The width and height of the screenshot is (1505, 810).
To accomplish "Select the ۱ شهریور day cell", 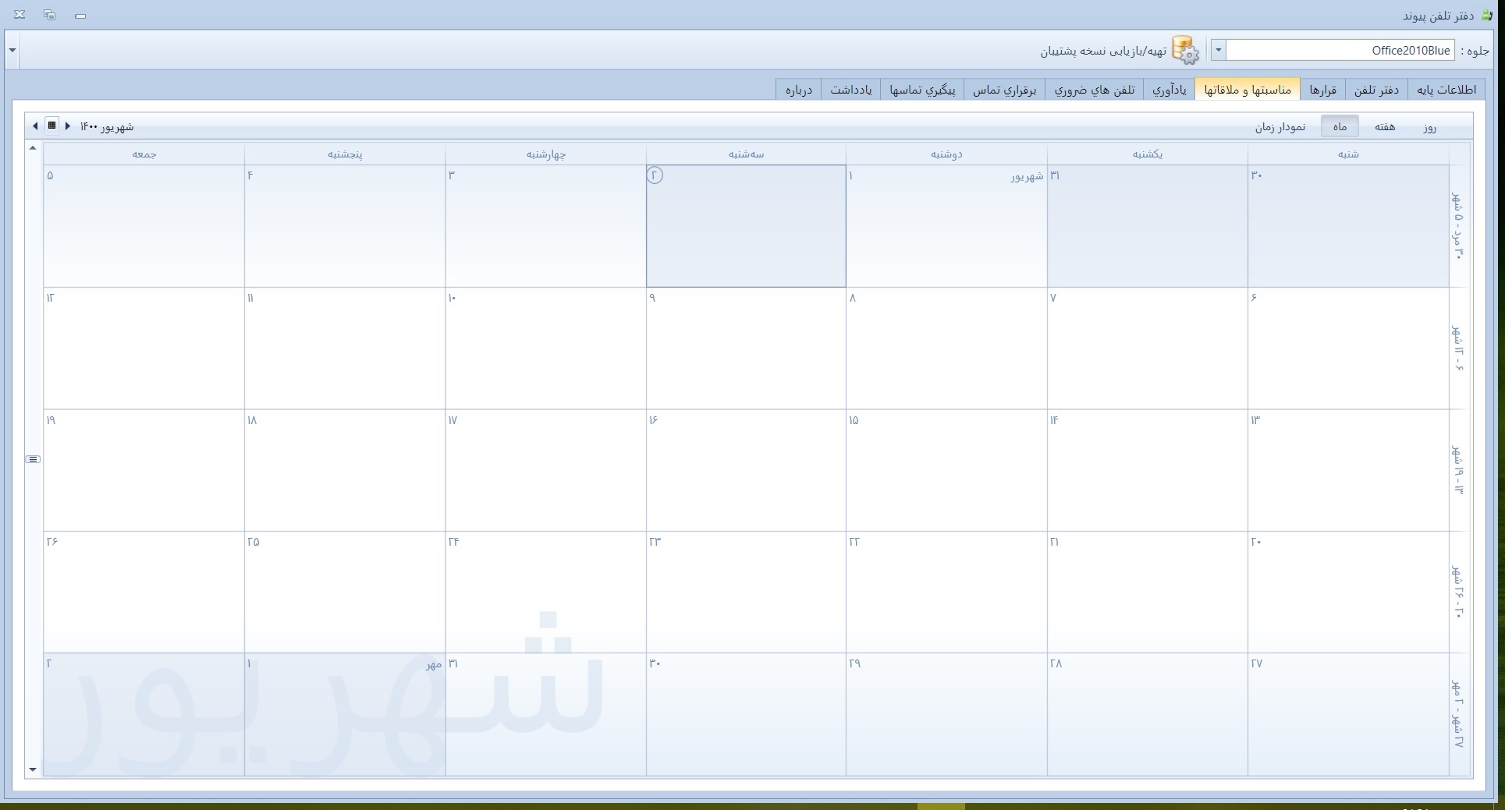I will click(x=946, y=226).
